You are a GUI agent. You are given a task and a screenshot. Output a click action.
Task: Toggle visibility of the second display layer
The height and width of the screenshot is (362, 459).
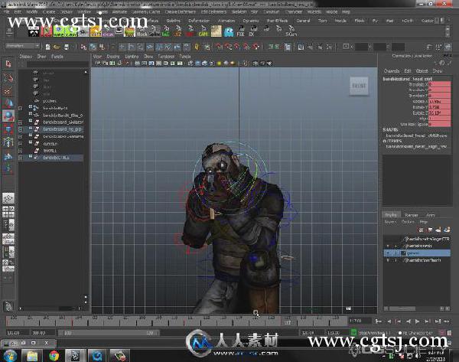[388, 246]
